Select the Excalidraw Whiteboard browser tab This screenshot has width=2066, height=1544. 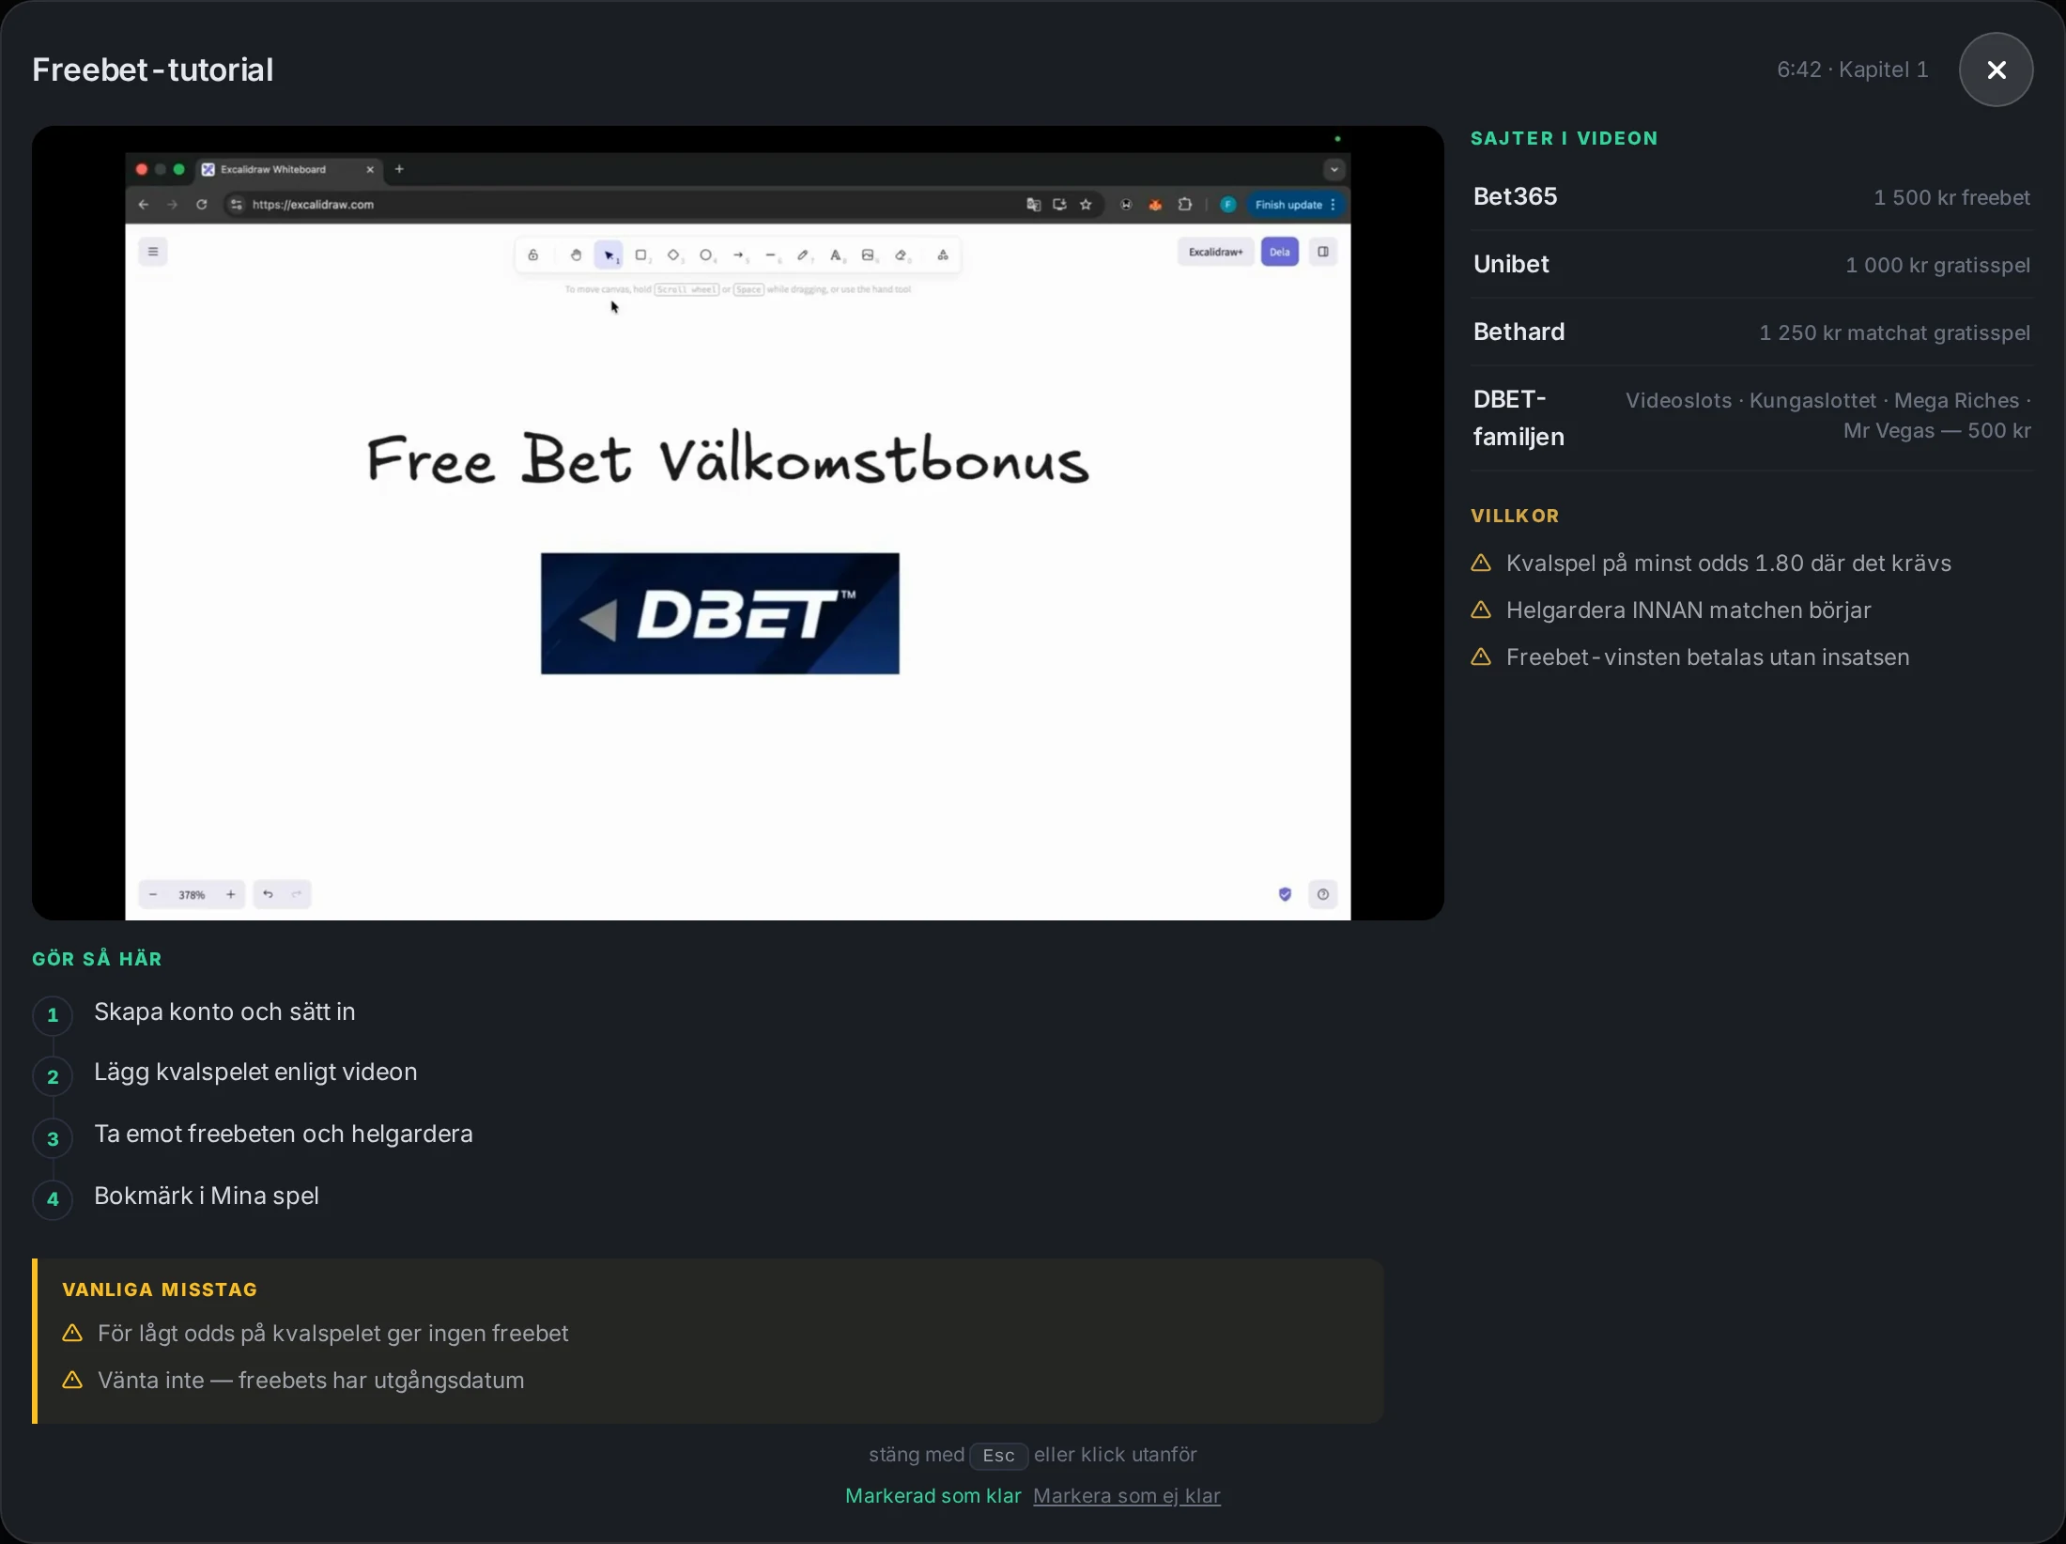[288, 170]
